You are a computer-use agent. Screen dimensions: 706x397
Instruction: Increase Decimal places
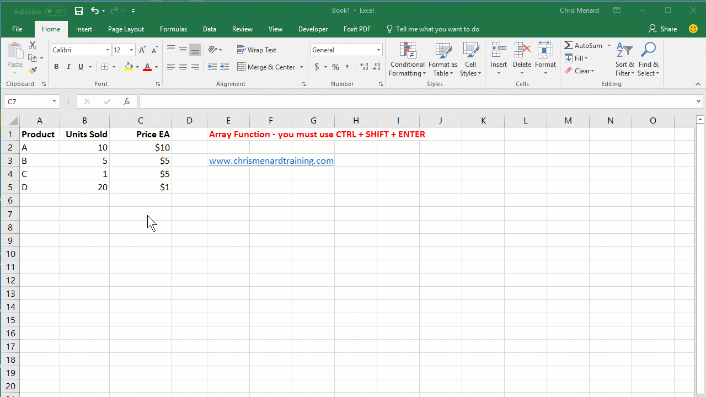[x=365, y=67]
